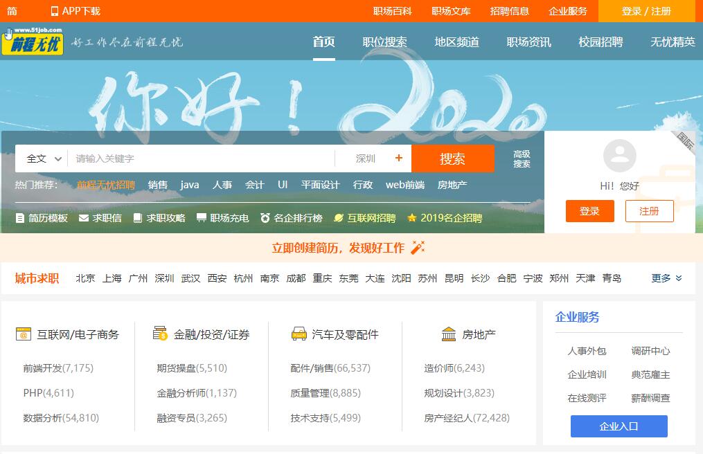Click the 名企排行榜 clock icon
703x454 pixels.
pyautogui.click(x=265, y=218)
